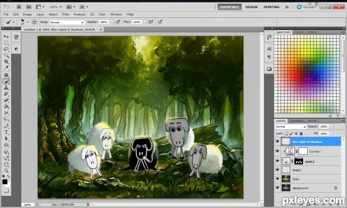
Task: Toggle lock image pixels brush icon
Action: click(291, 133)
